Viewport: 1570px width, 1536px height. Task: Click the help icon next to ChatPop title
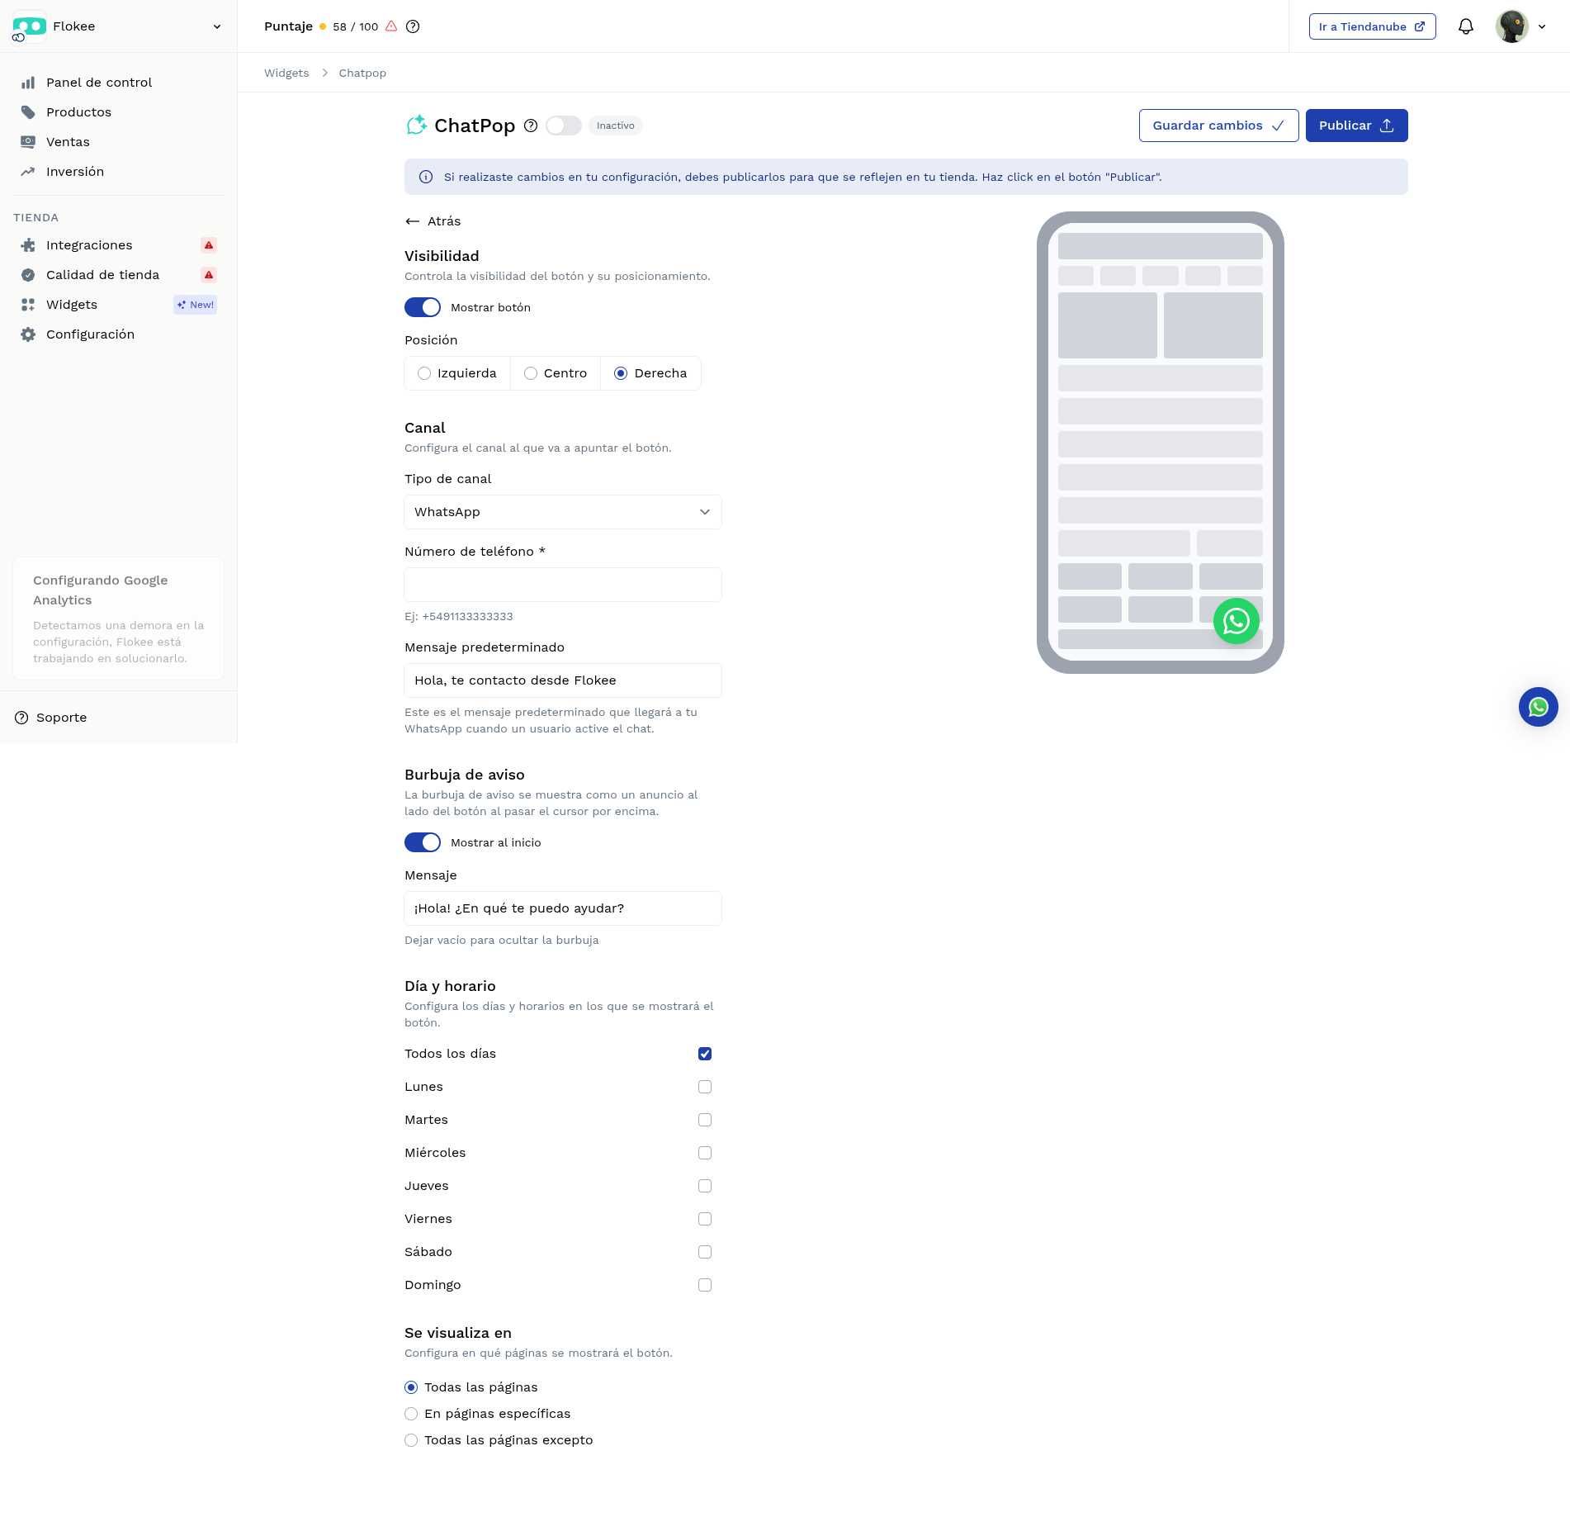(x=531, y=126)
